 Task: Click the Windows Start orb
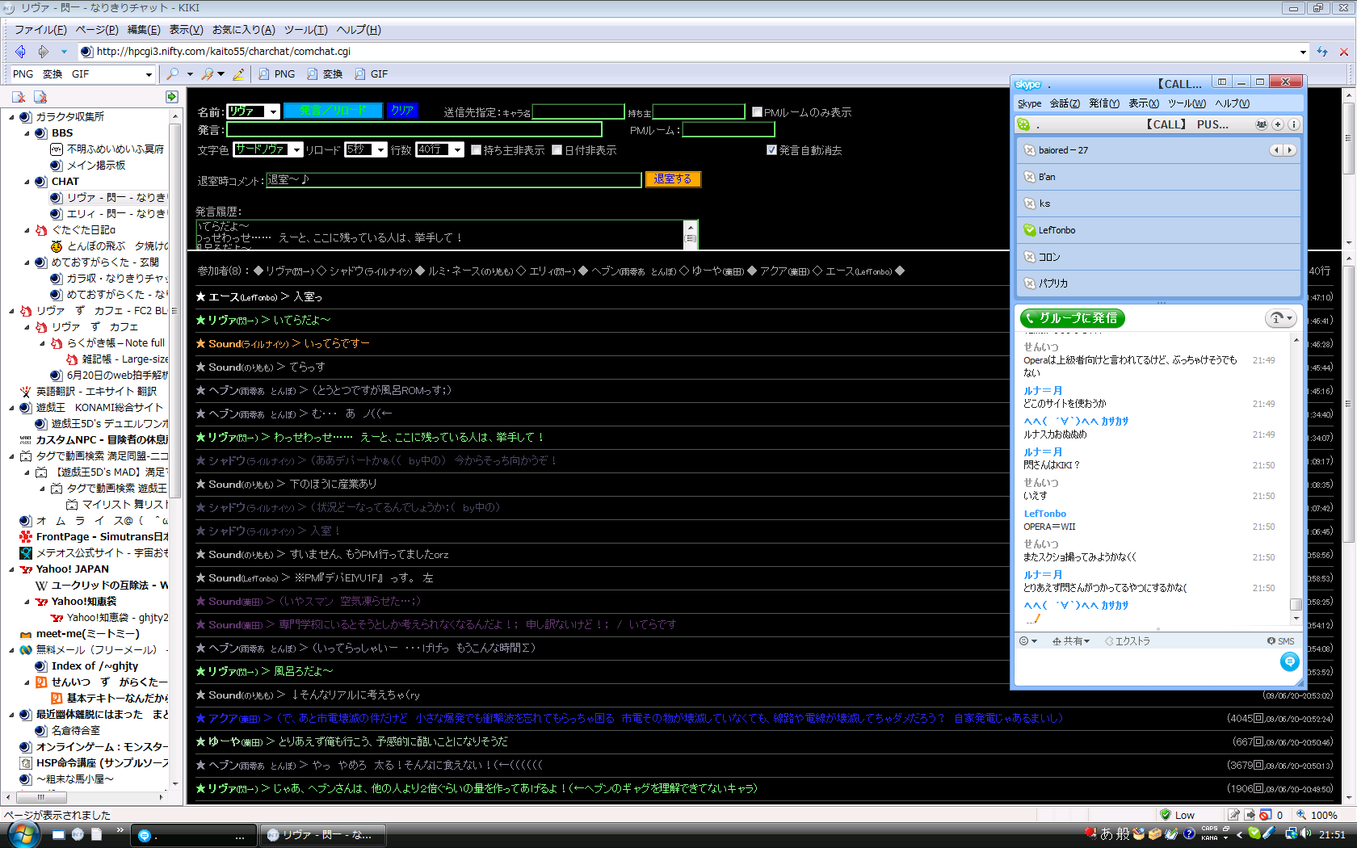23,834
